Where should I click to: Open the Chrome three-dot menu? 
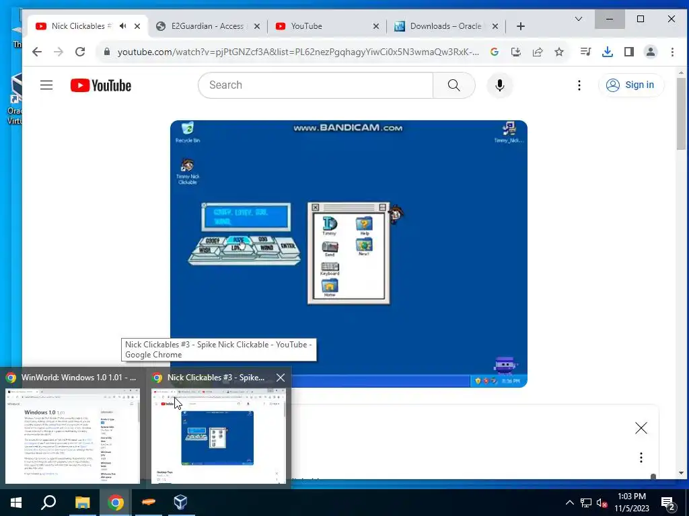672,52
